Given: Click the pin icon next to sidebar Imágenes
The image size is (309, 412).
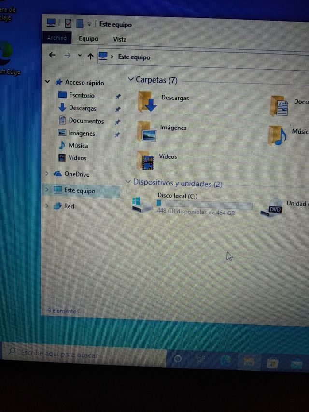Looking at the screenshot, I should pos(117,135).
